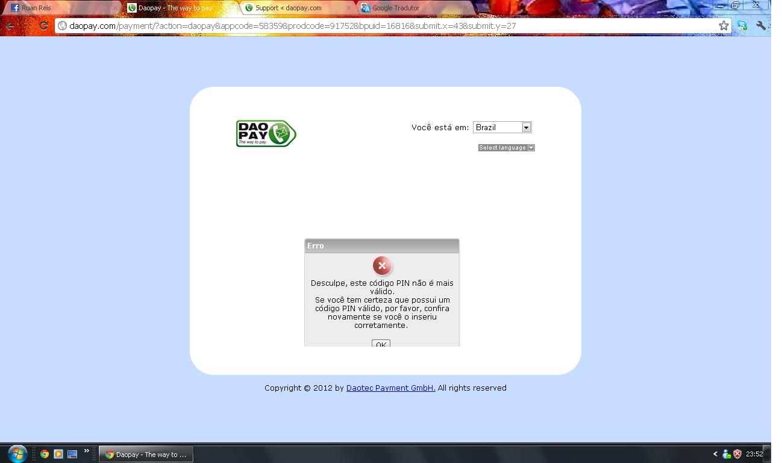Reload the page with the refresh icon
Screen dimensions: 782x463
(x=43, y=26)
